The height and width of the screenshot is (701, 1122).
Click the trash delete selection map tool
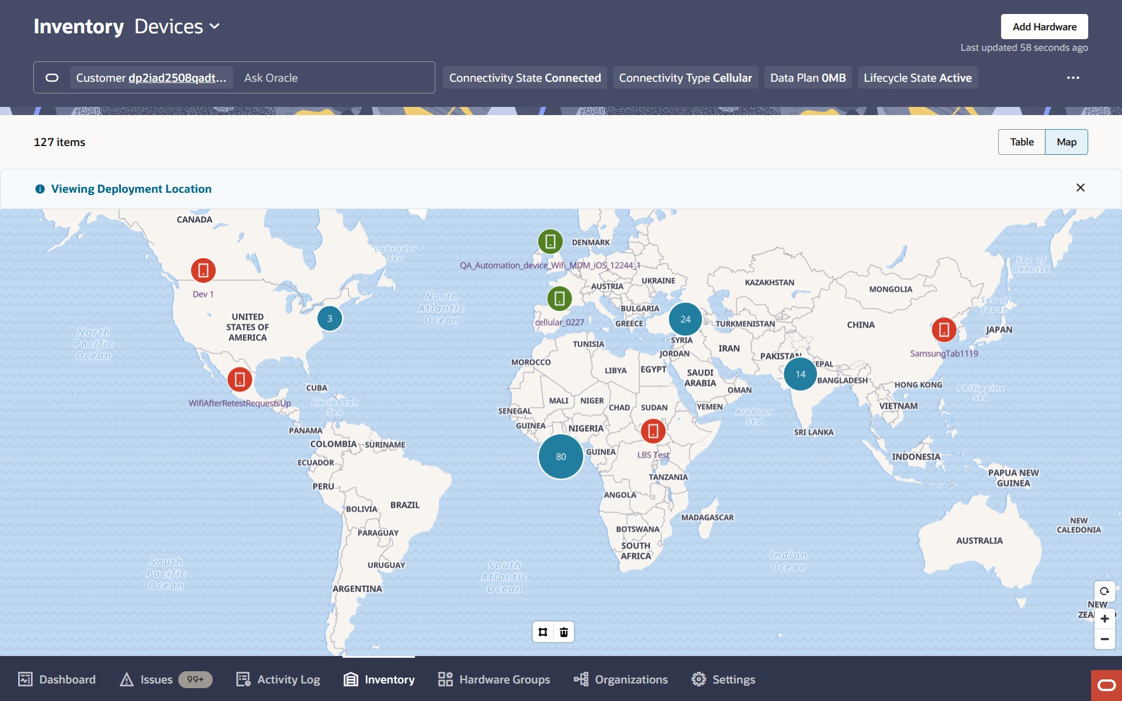click(x=564, y=632)
